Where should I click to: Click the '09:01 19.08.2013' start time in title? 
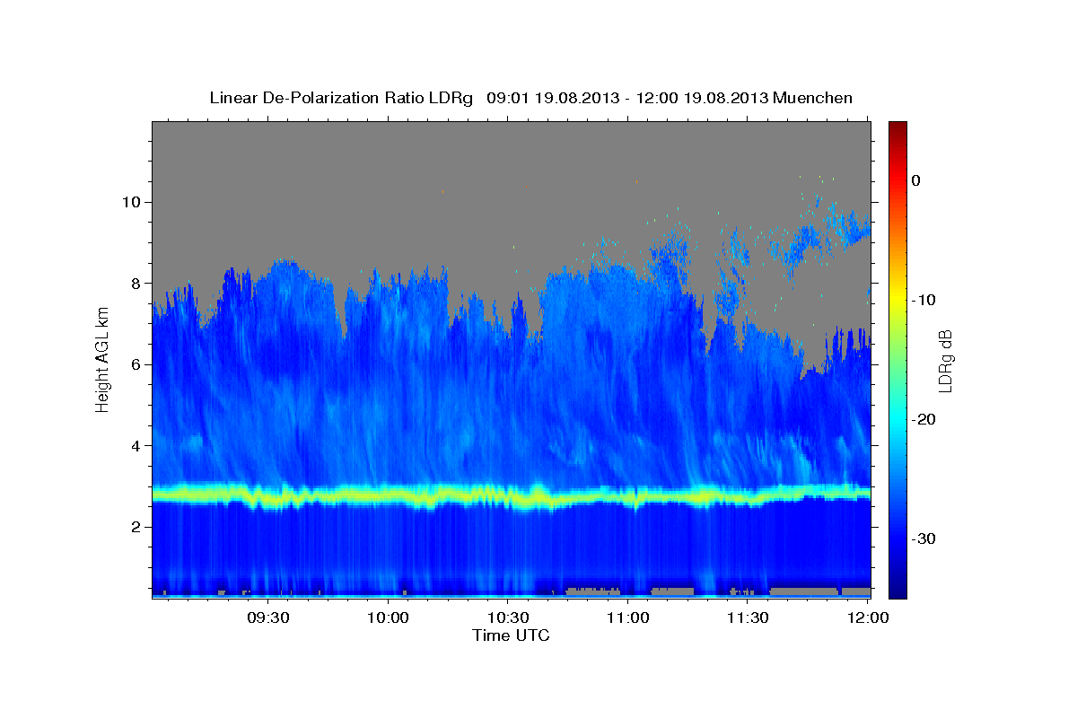(x=553, y=98)
